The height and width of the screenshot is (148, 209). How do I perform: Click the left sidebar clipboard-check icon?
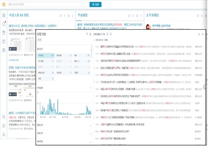click(x=4, y=42)
